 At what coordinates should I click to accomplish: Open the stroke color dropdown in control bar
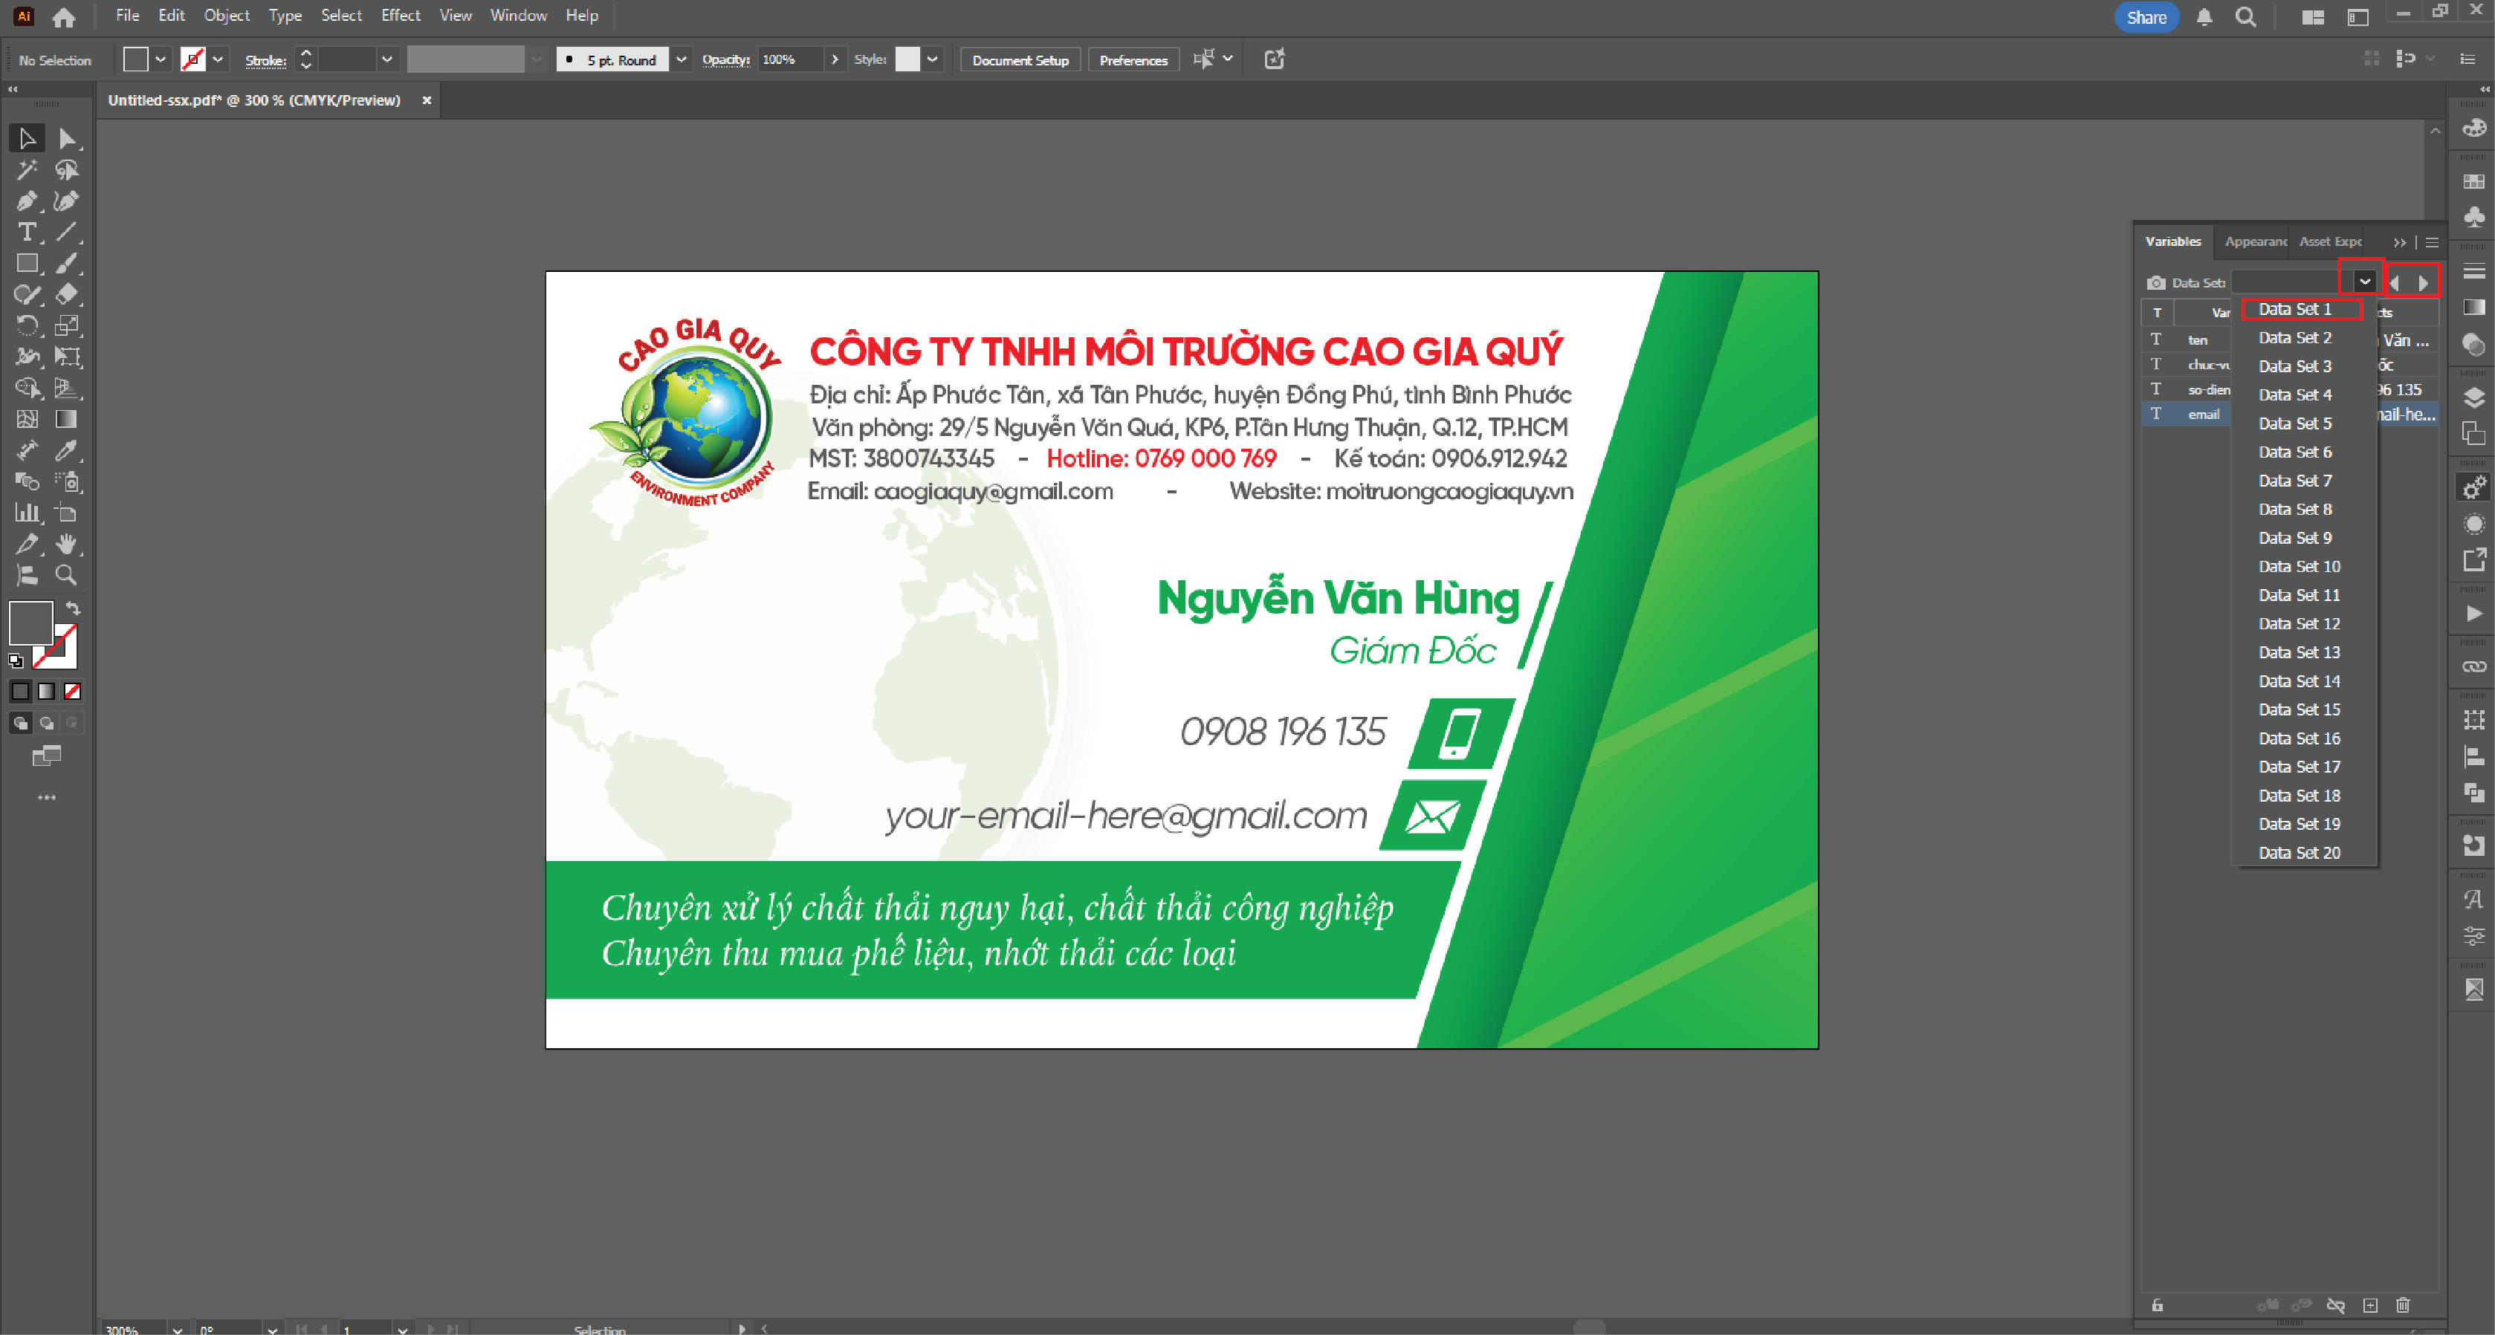pyautogui.click(x=218, y=59)
